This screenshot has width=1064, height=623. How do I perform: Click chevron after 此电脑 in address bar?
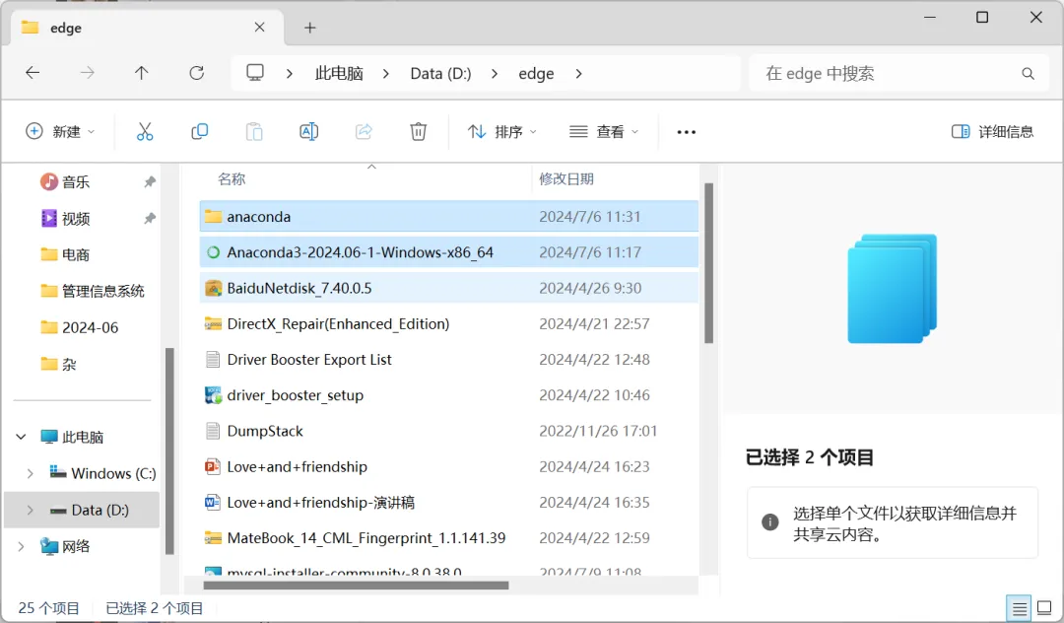386,73
